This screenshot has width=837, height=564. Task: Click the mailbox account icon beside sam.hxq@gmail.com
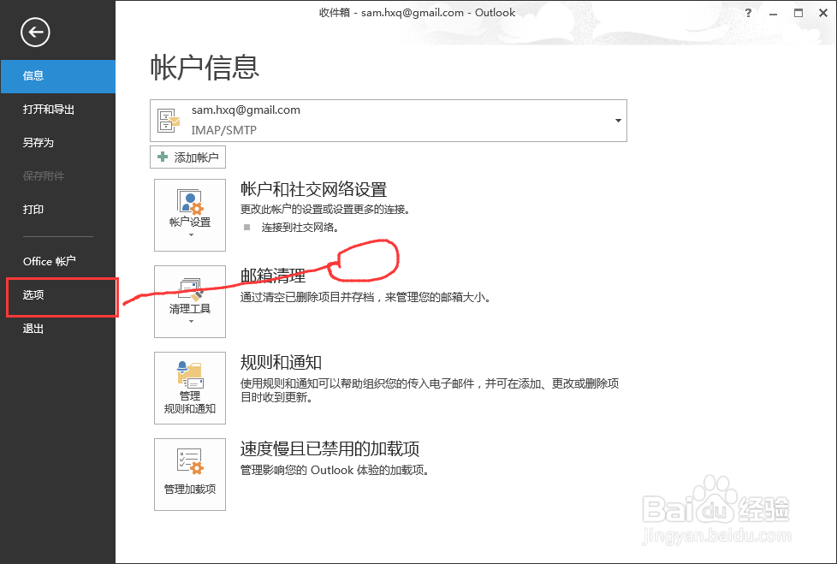pos(169,120)
